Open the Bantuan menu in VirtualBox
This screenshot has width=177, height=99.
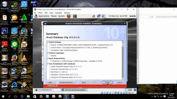pyautogui.click(x=67, y=13)
